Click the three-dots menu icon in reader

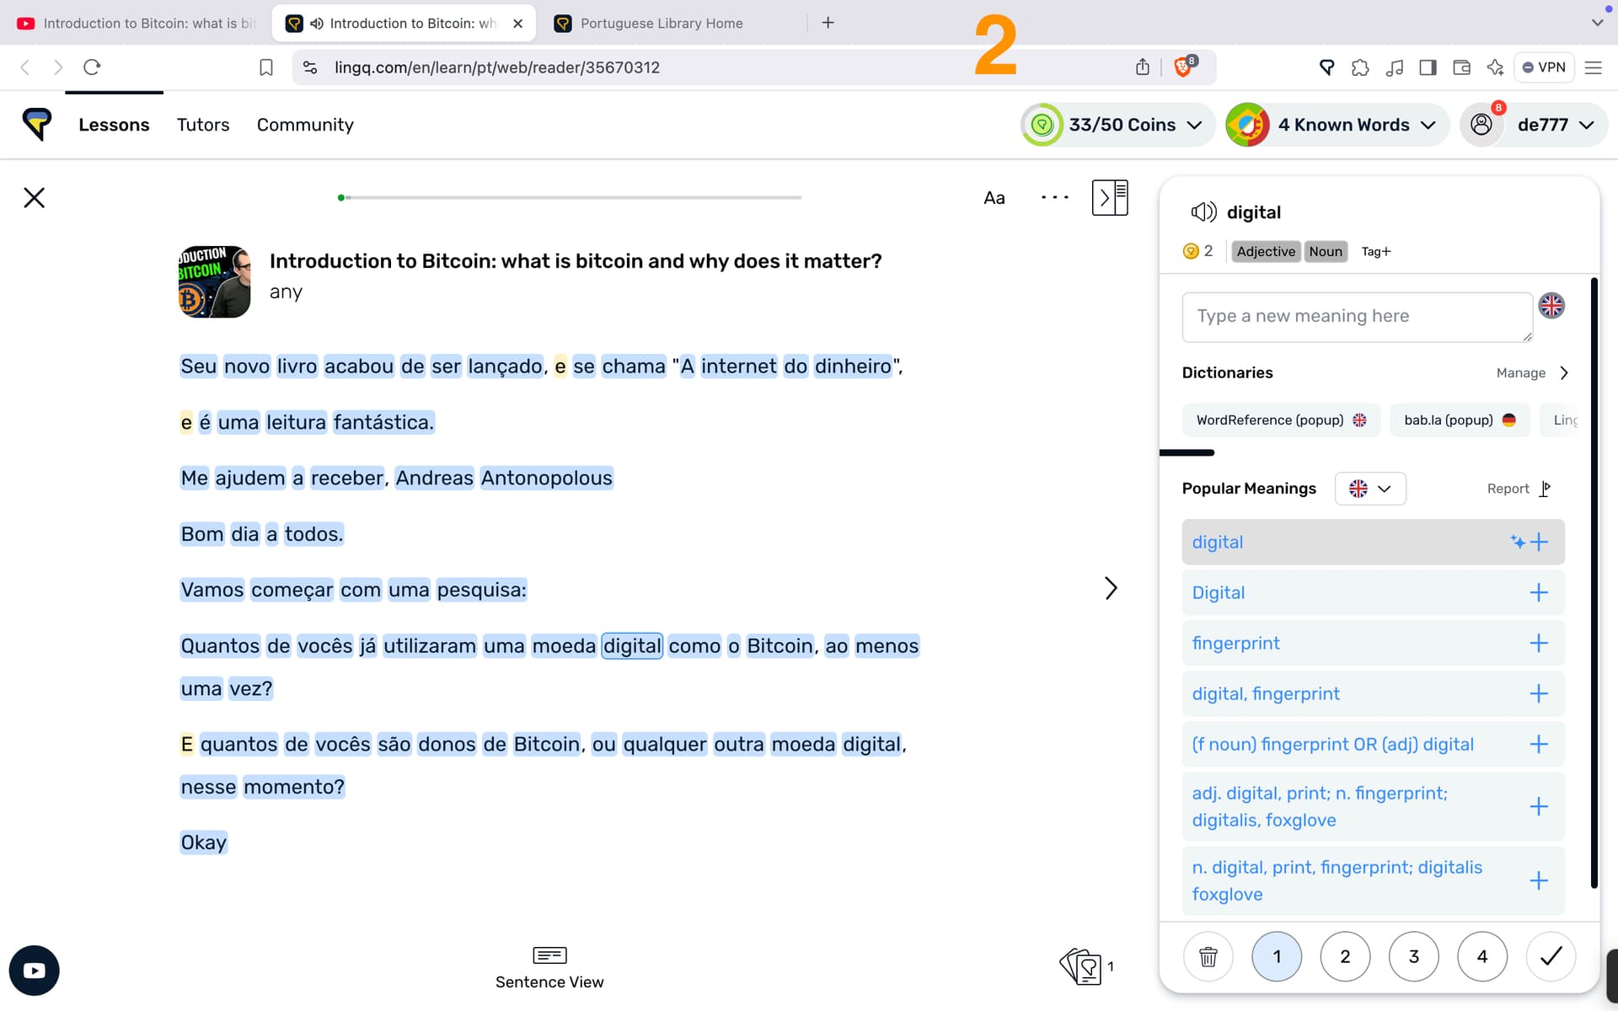point(1054,197)
